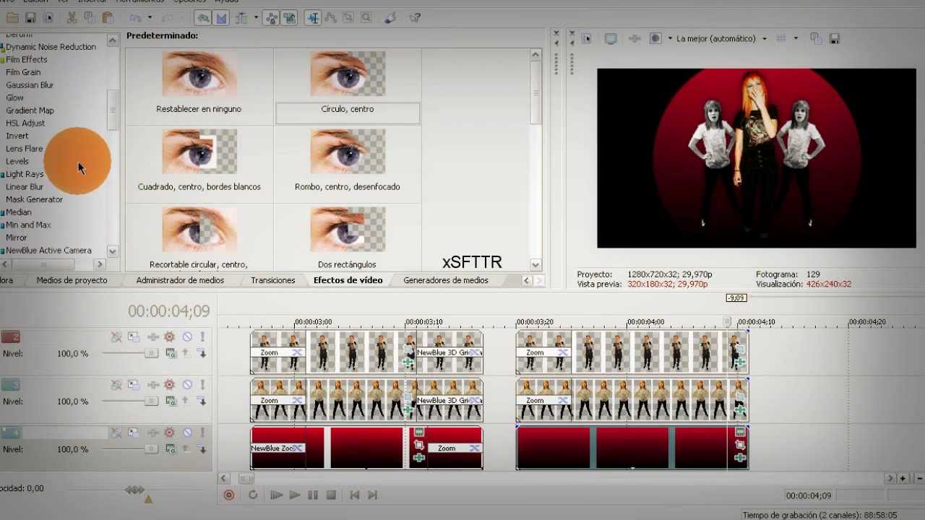Toggle bypass motion blur on track 3
925x520 pixels.
116,385
